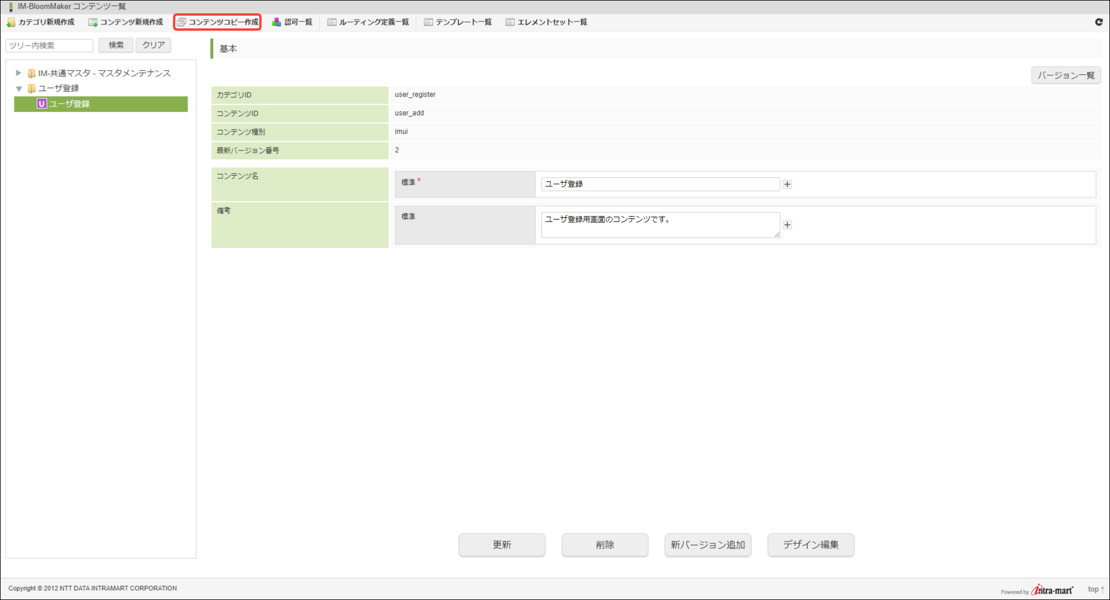
Task: Focus the コンテンツ名 text field
Action: 661,184
